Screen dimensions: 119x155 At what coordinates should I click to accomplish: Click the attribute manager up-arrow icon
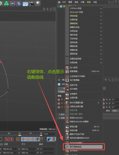pos(106,80)
